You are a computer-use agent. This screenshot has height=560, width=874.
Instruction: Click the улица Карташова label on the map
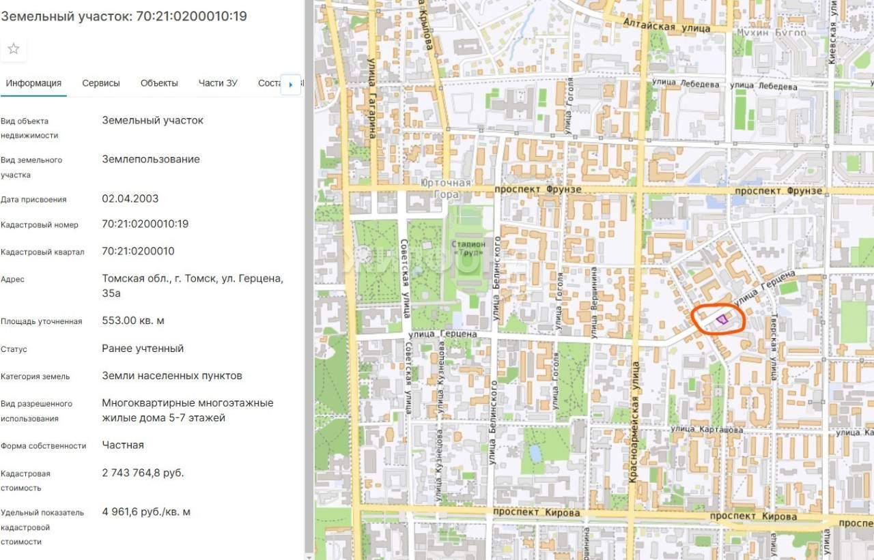707,429
